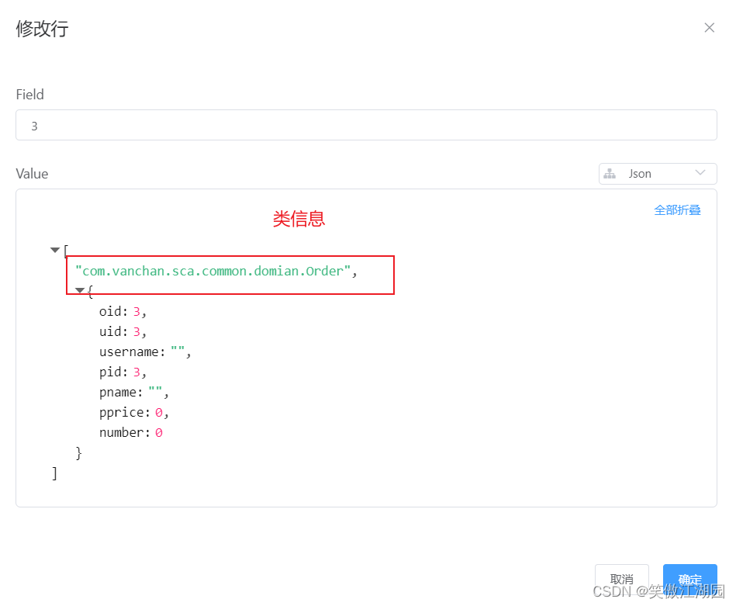Close the 修改行 dialog

point(709,27)
